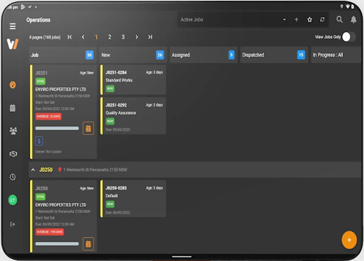Viewport: 364px width, 261px height.
Task: Open the Active Jobs dropdown
Action: 284,20
